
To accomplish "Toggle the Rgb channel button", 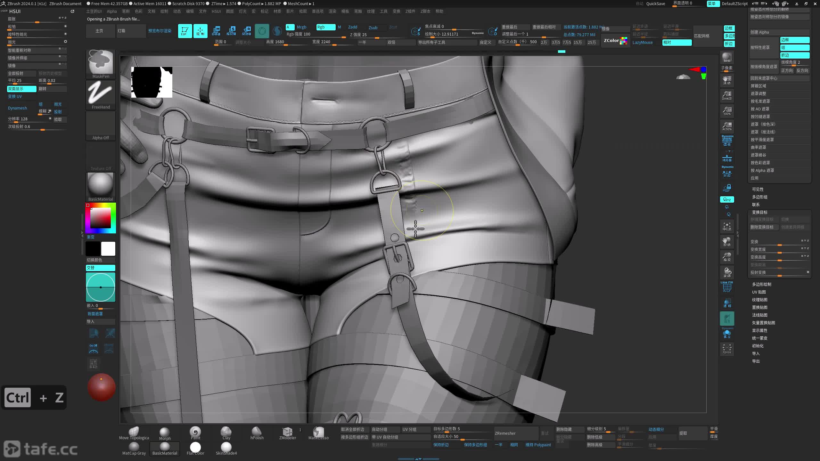I will point(326,27).
